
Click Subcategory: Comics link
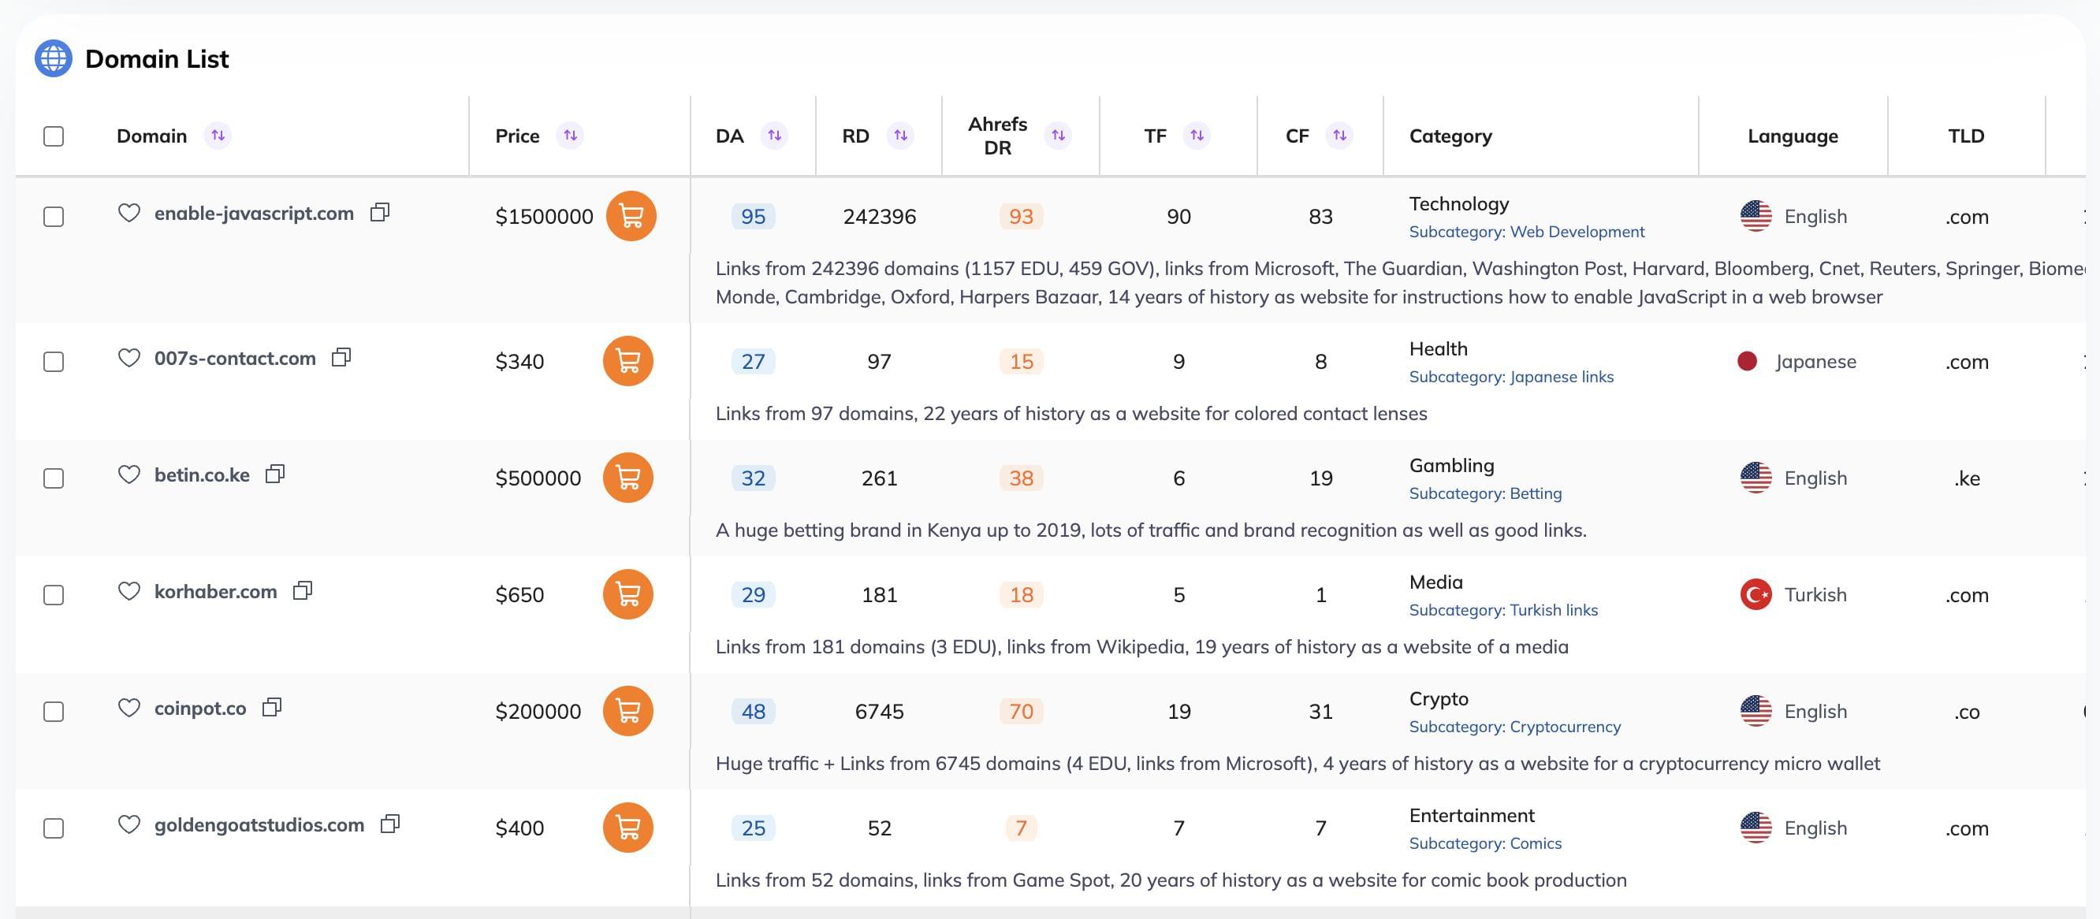[x=1485, y=843]
